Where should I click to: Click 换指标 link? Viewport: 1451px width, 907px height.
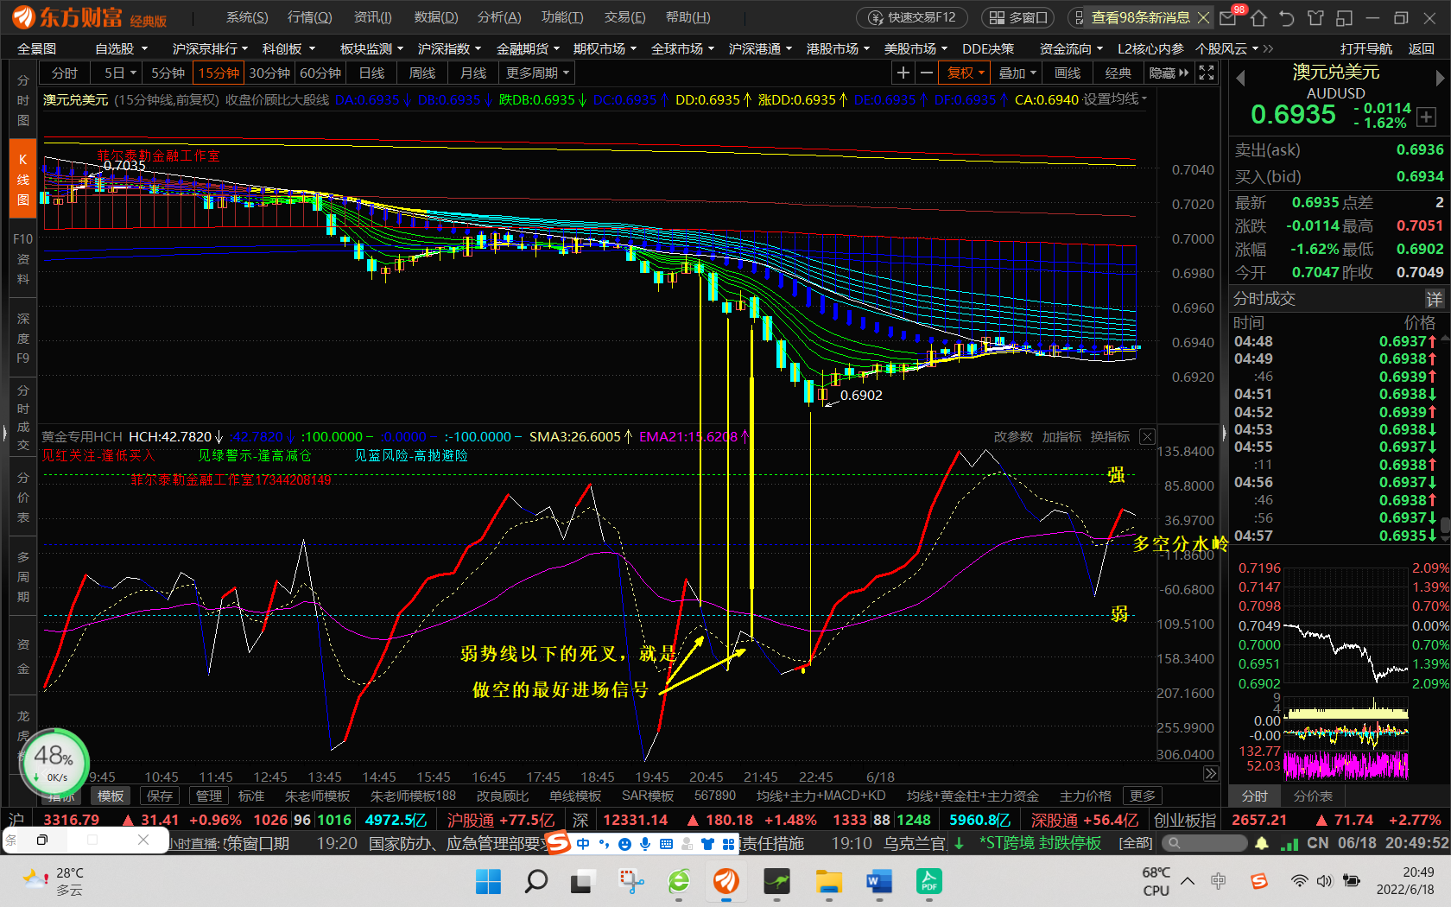point(1110,437)
